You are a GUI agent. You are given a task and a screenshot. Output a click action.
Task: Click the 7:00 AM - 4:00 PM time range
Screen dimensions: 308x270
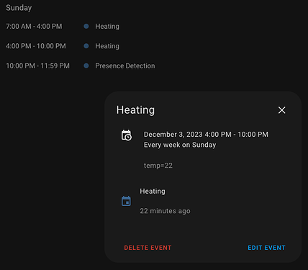(34, 27)
